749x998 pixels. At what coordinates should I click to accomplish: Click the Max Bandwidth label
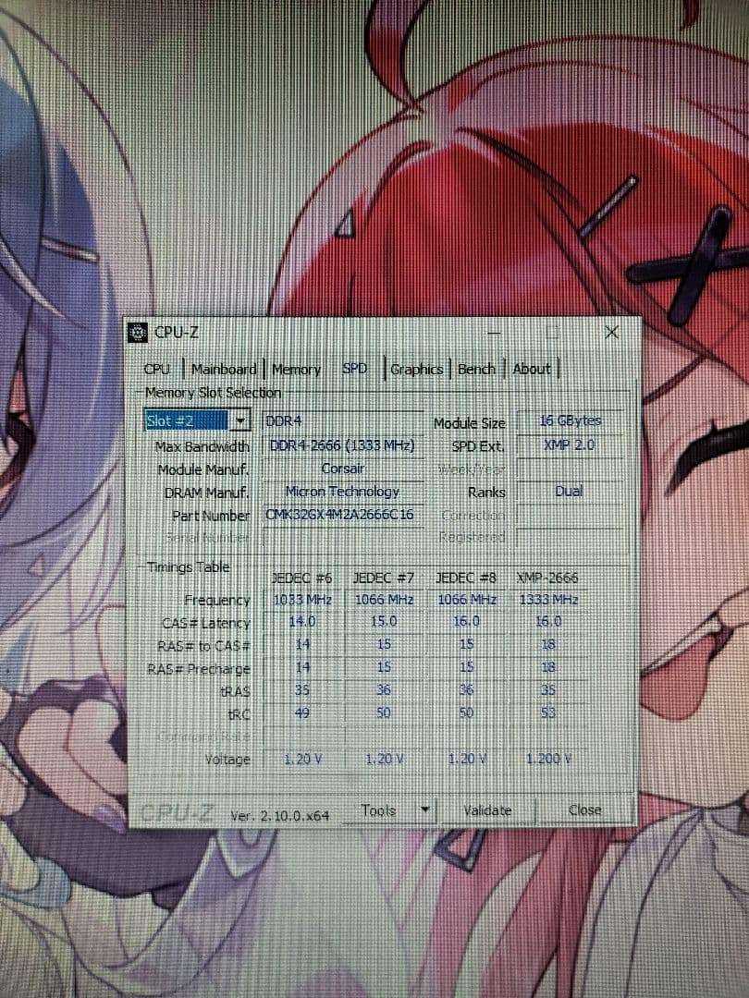point(202,447)
